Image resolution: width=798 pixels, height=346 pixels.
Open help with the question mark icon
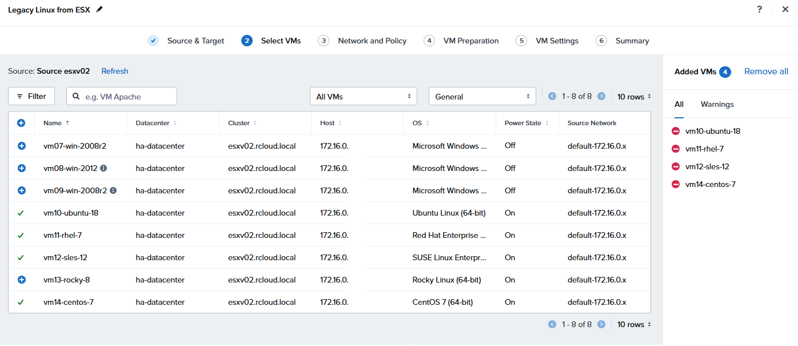pyautogui.click(x=760, y=10)
